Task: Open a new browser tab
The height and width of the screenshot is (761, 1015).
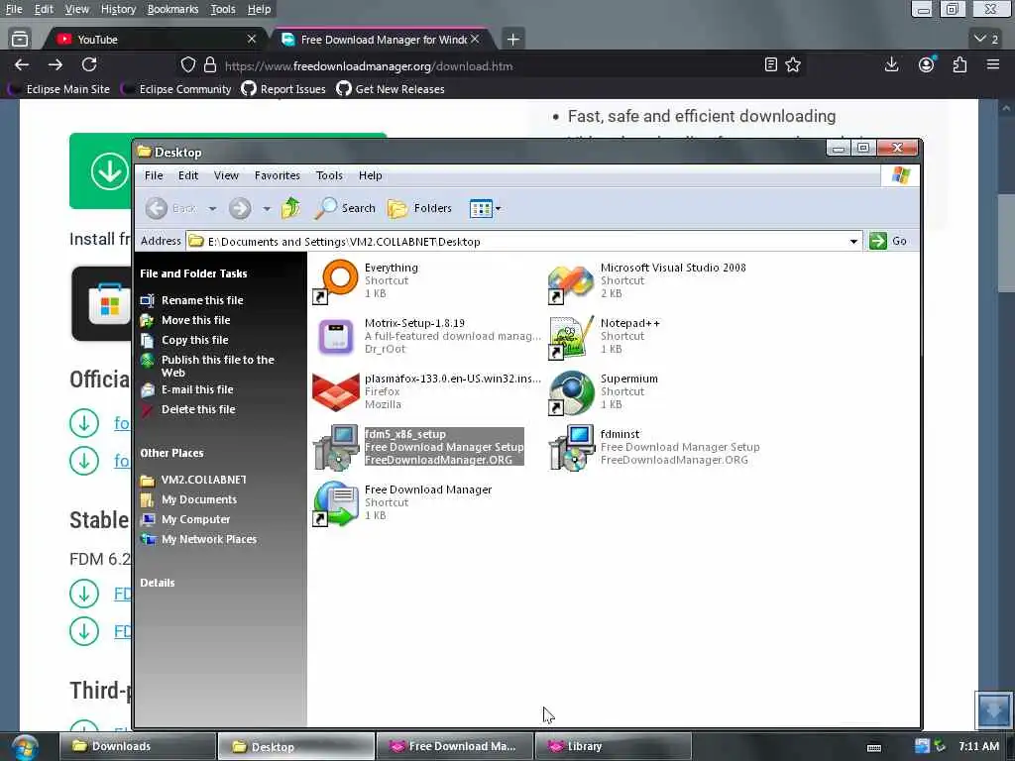Action: click(x=512, y=40)
